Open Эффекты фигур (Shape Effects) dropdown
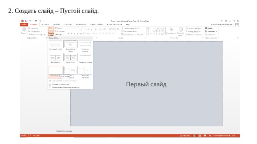Viewport: 257px width, 144px height. (194, 35)
